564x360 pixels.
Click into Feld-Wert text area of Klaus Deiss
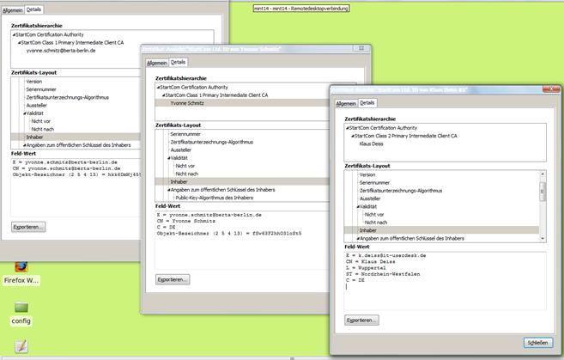point(445,281)
